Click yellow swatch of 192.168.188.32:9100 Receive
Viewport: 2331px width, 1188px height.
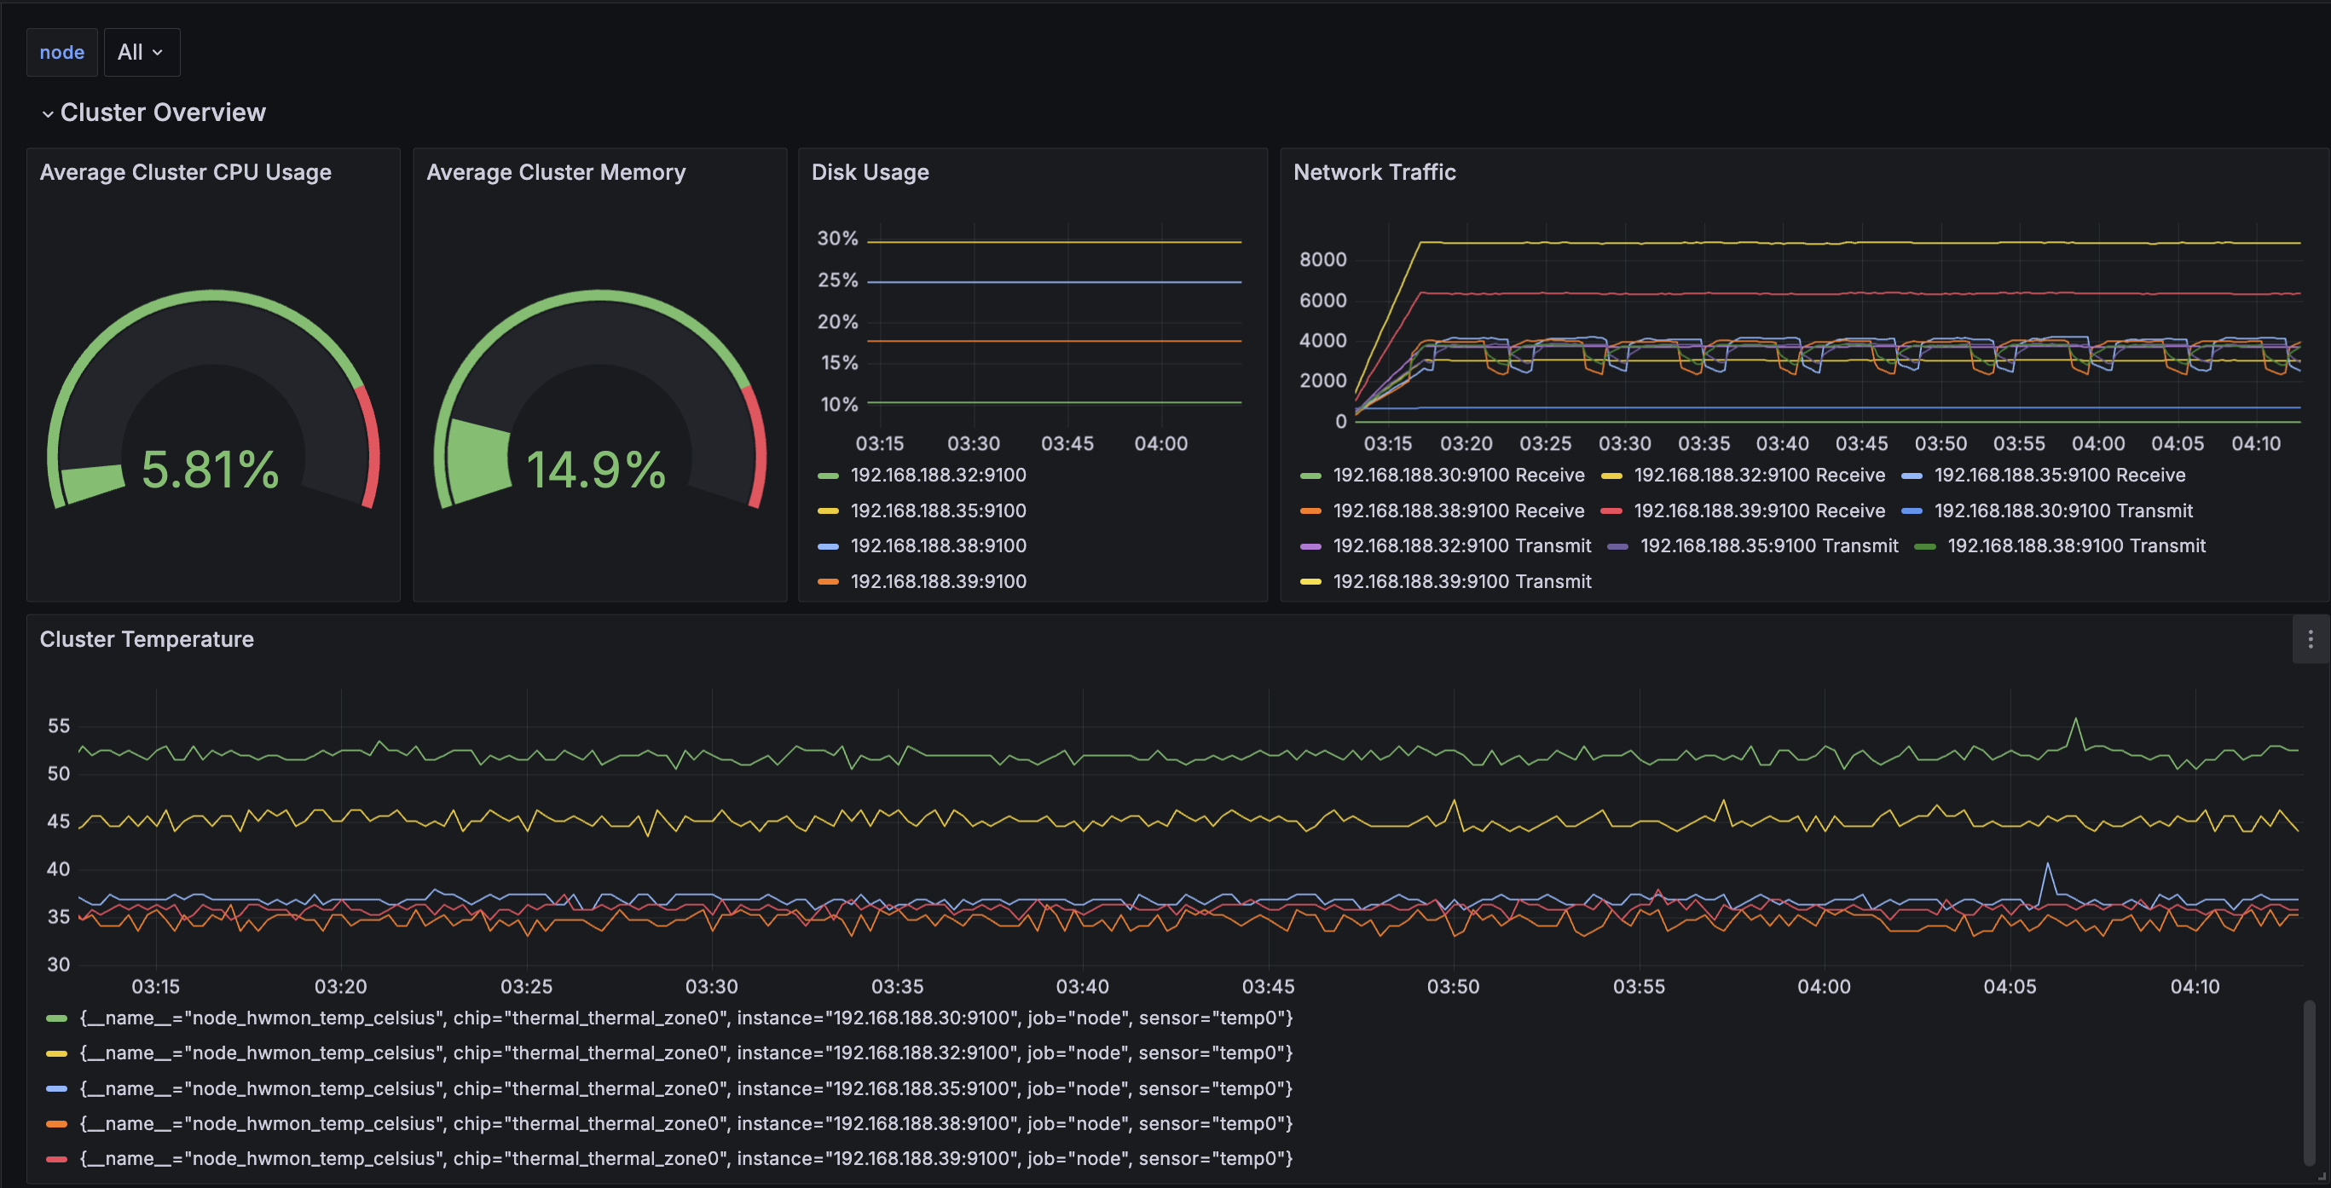tap(1611, 476)
